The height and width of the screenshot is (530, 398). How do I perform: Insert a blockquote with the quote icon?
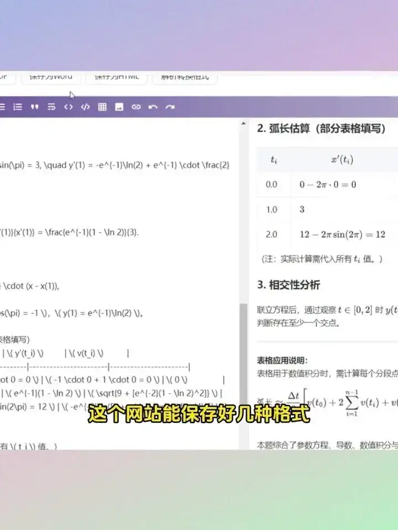point(34,107)
